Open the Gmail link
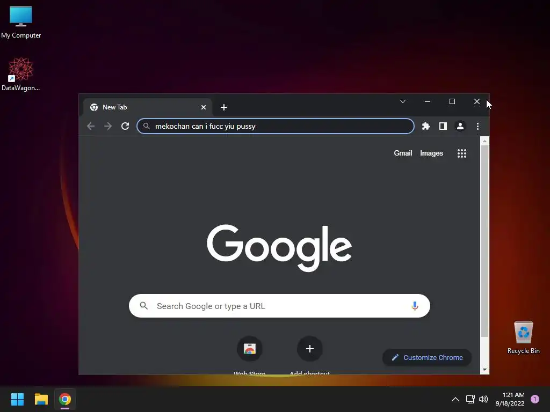The height and width of the screenshot is (412, 550). (403, 153)
